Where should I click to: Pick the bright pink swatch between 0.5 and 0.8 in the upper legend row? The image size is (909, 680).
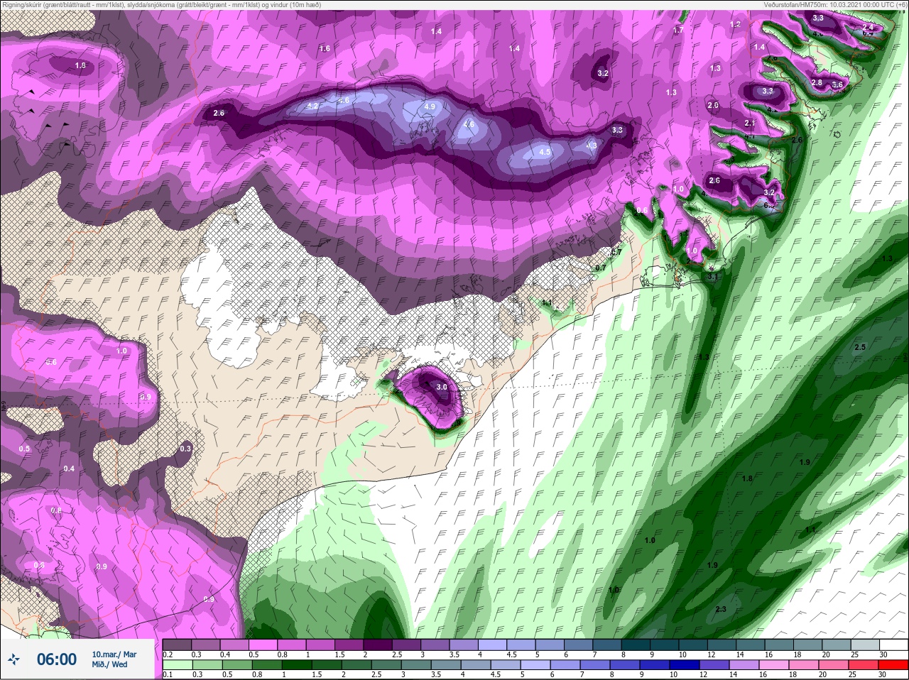264,645
